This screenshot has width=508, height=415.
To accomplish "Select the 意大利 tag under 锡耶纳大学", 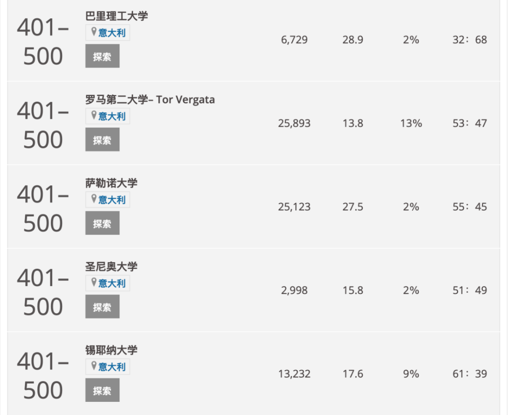I will pos(112,367).
